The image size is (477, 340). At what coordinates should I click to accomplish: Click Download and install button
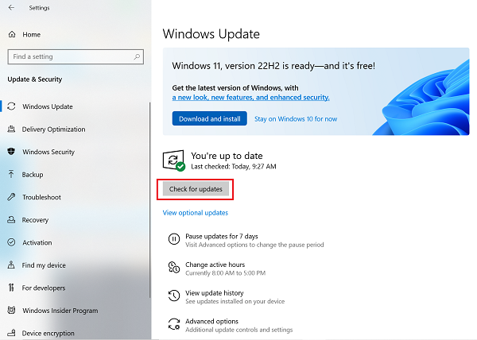click(209, 119)
